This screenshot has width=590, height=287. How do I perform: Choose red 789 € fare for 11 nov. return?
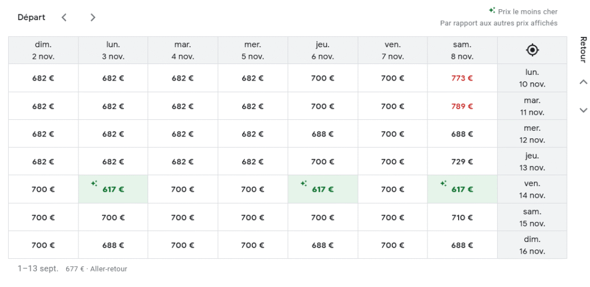click(x=462, y=106)
